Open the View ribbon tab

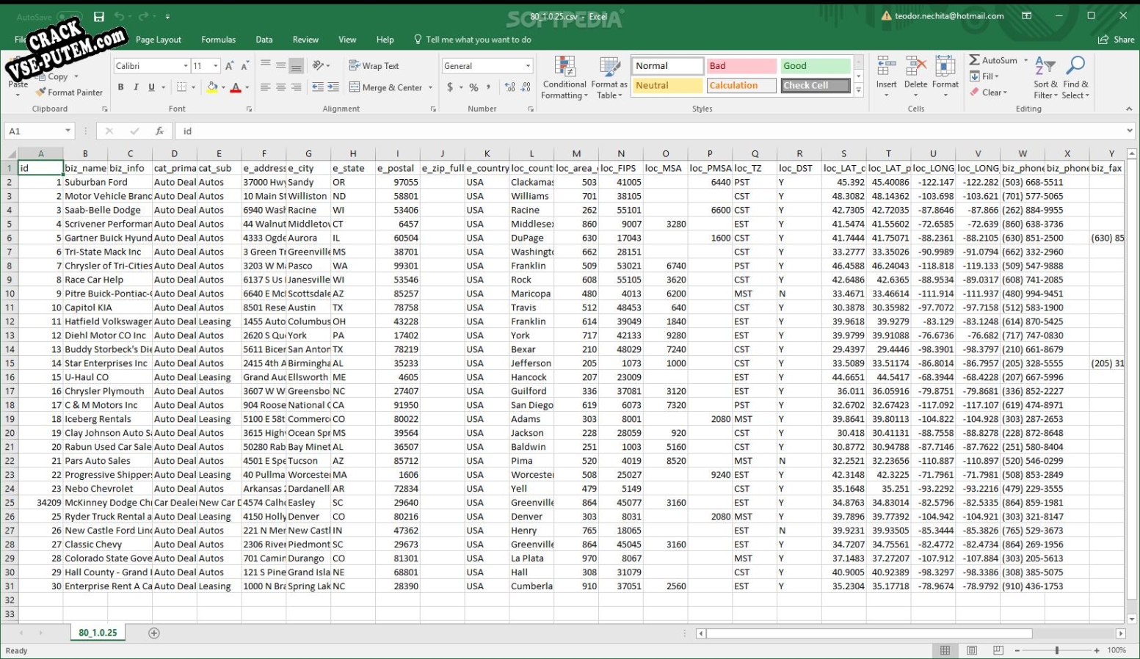347,40
